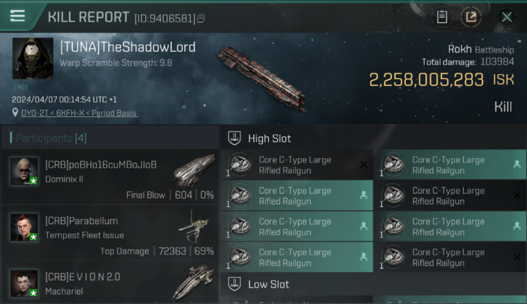Screen dimensions: 527x304
Task: Share the kill report externally
Action: (471, 17)
